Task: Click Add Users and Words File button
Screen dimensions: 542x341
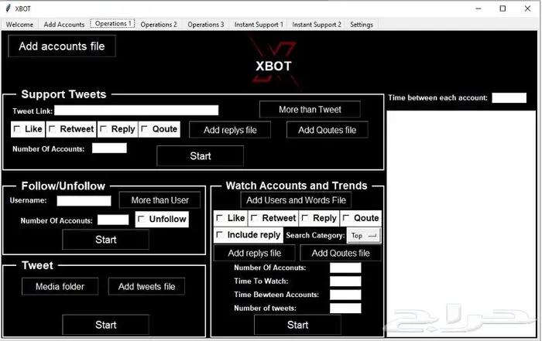Action: (x=296, y=200)
